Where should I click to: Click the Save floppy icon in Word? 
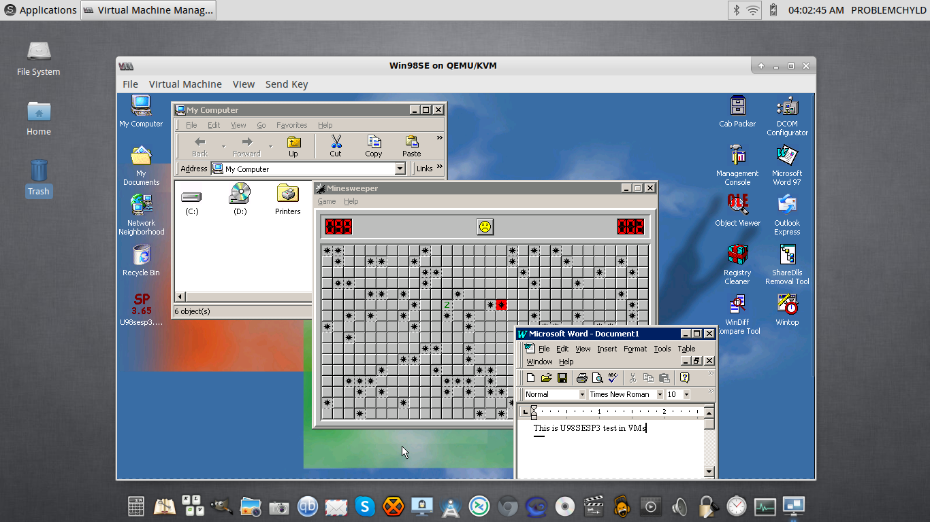[x=562, y=378]
